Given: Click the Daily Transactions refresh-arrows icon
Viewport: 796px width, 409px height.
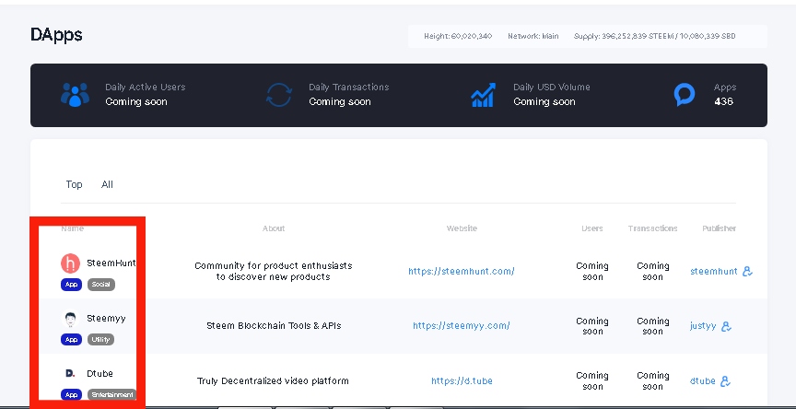Looking at the screenshot, I should click(x=279, y=95).
